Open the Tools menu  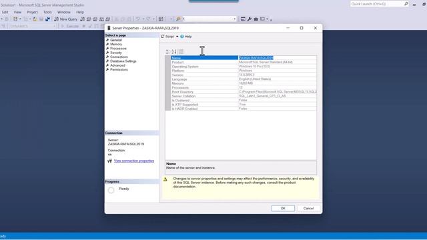[x=47, y=12]
